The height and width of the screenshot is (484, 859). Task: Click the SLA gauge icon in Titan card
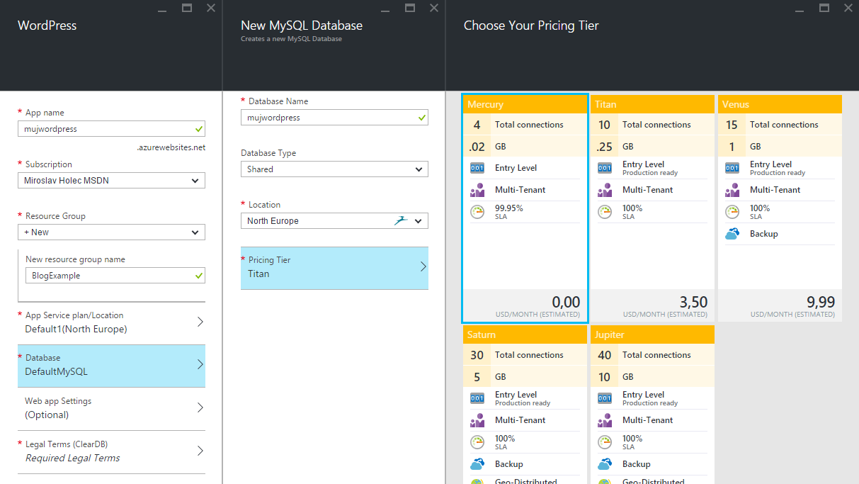[605, 212]
